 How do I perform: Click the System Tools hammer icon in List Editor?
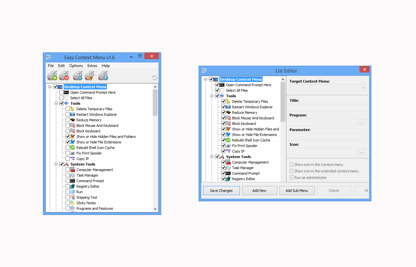[x=222, y=157]
